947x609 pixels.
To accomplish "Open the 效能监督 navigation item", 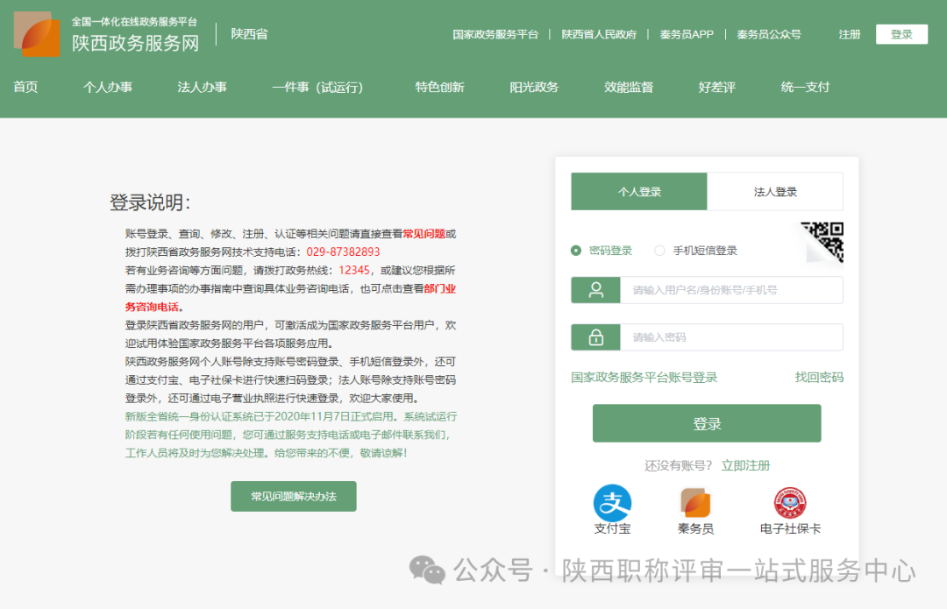I will coord(629,87).
